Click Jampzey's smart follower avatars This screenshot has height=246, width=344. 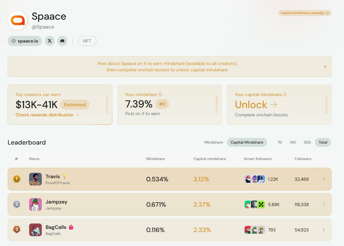tap(255, 204)
